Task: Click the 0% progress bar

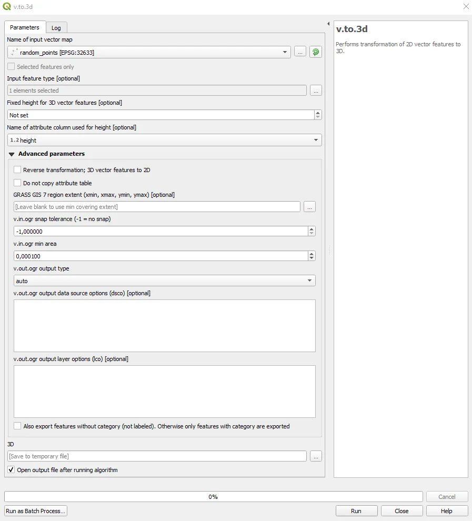Action: pos(213,496)
